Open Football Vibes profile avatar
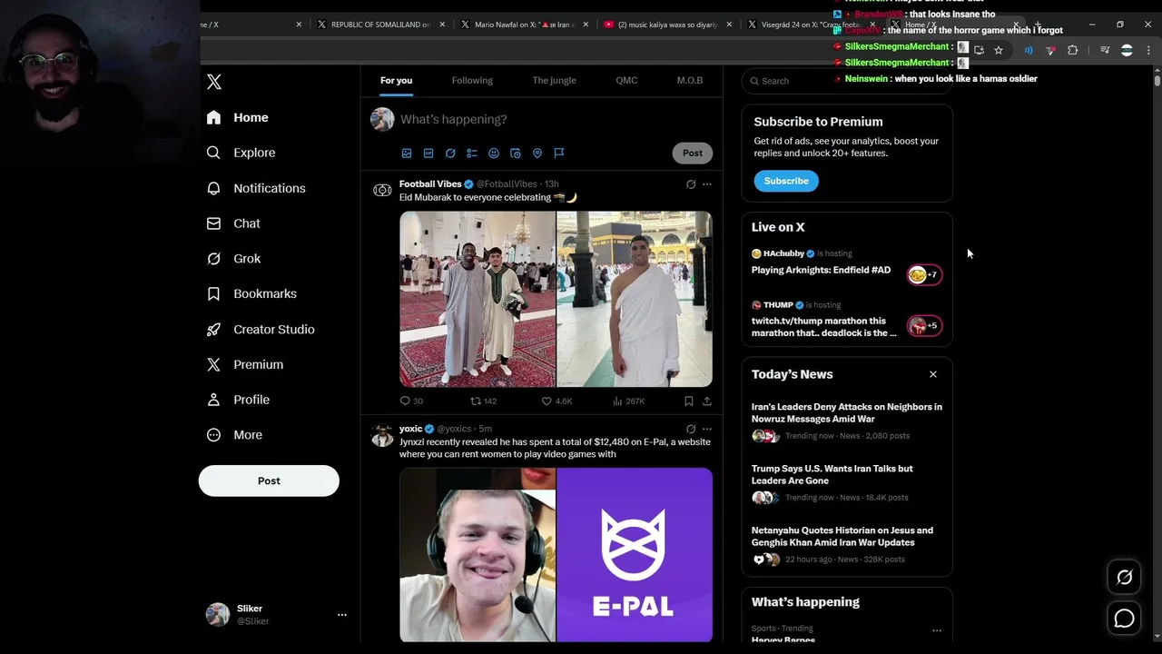 (x=382, y=190)
